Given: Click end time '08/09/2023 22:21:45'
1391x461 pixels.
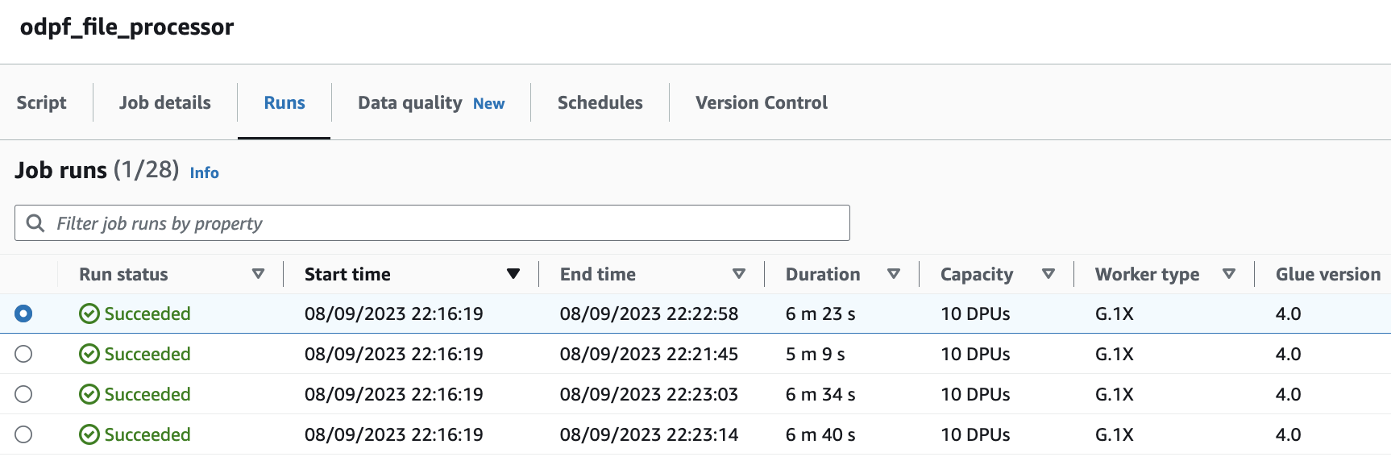Looking at the screenshot, I should 649,354.
